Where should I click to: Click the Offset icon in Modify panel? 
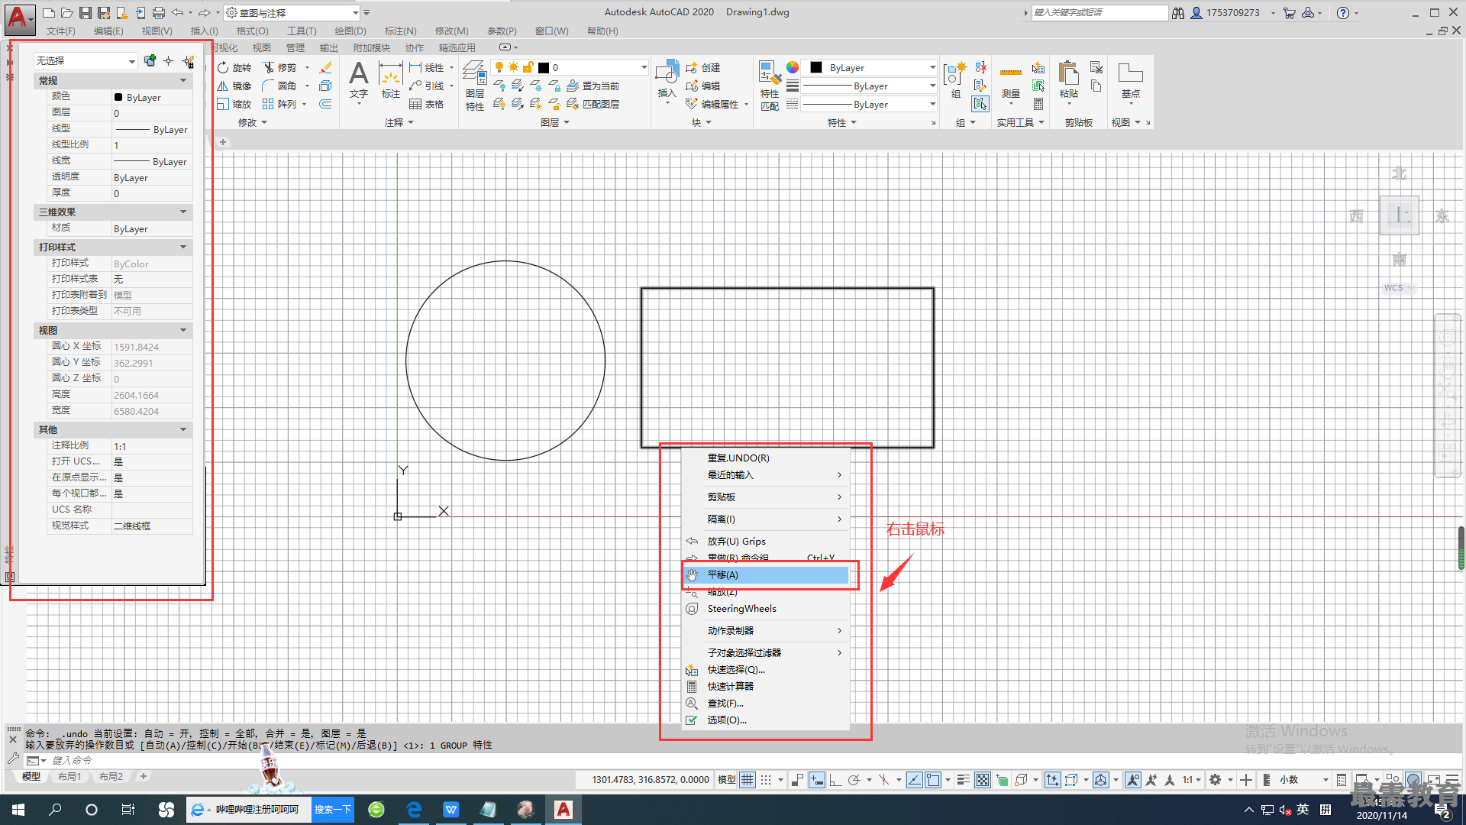click(x=326, y=104)
